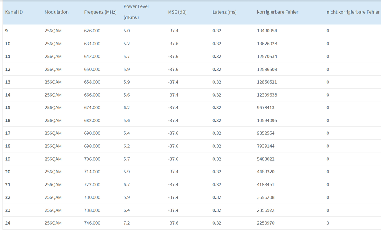Click the nicht korrigierbare Fehler header
The image size is (381, 233).
click(353, 12)
